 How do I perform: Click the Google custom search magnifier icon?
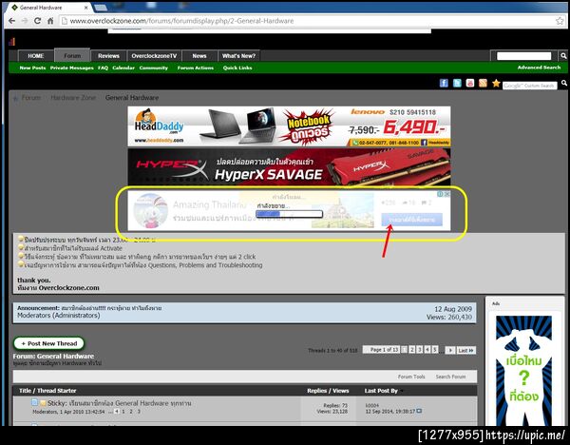coord(563,84)
